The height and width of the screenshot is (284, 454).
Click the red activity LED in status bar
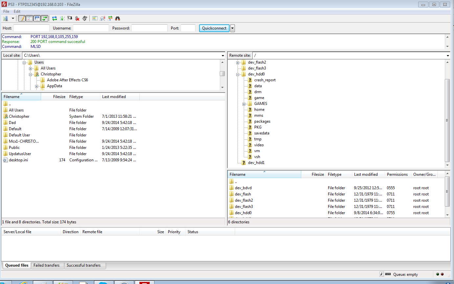(442, 274)
